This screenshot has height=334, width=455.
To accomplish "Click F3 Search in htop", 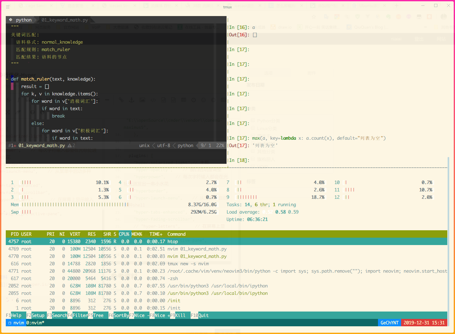I will pos(57,315).
